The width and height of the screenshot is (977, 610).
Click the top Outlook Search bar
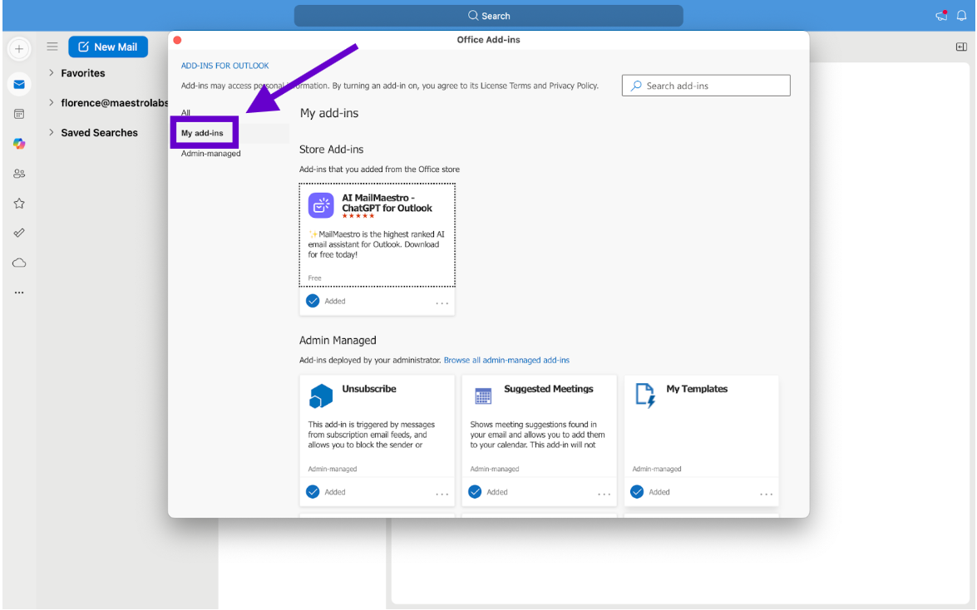tap(489, 16)
